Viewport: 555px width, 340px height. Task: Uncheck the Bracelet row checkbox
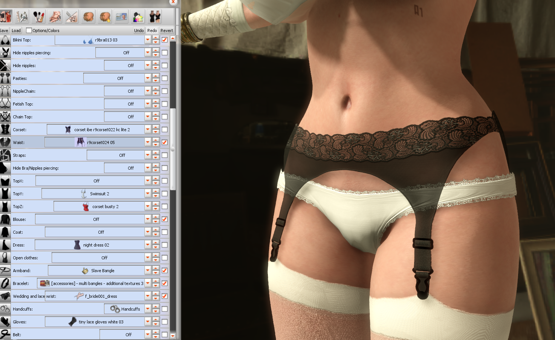click(x=165, y=283)
